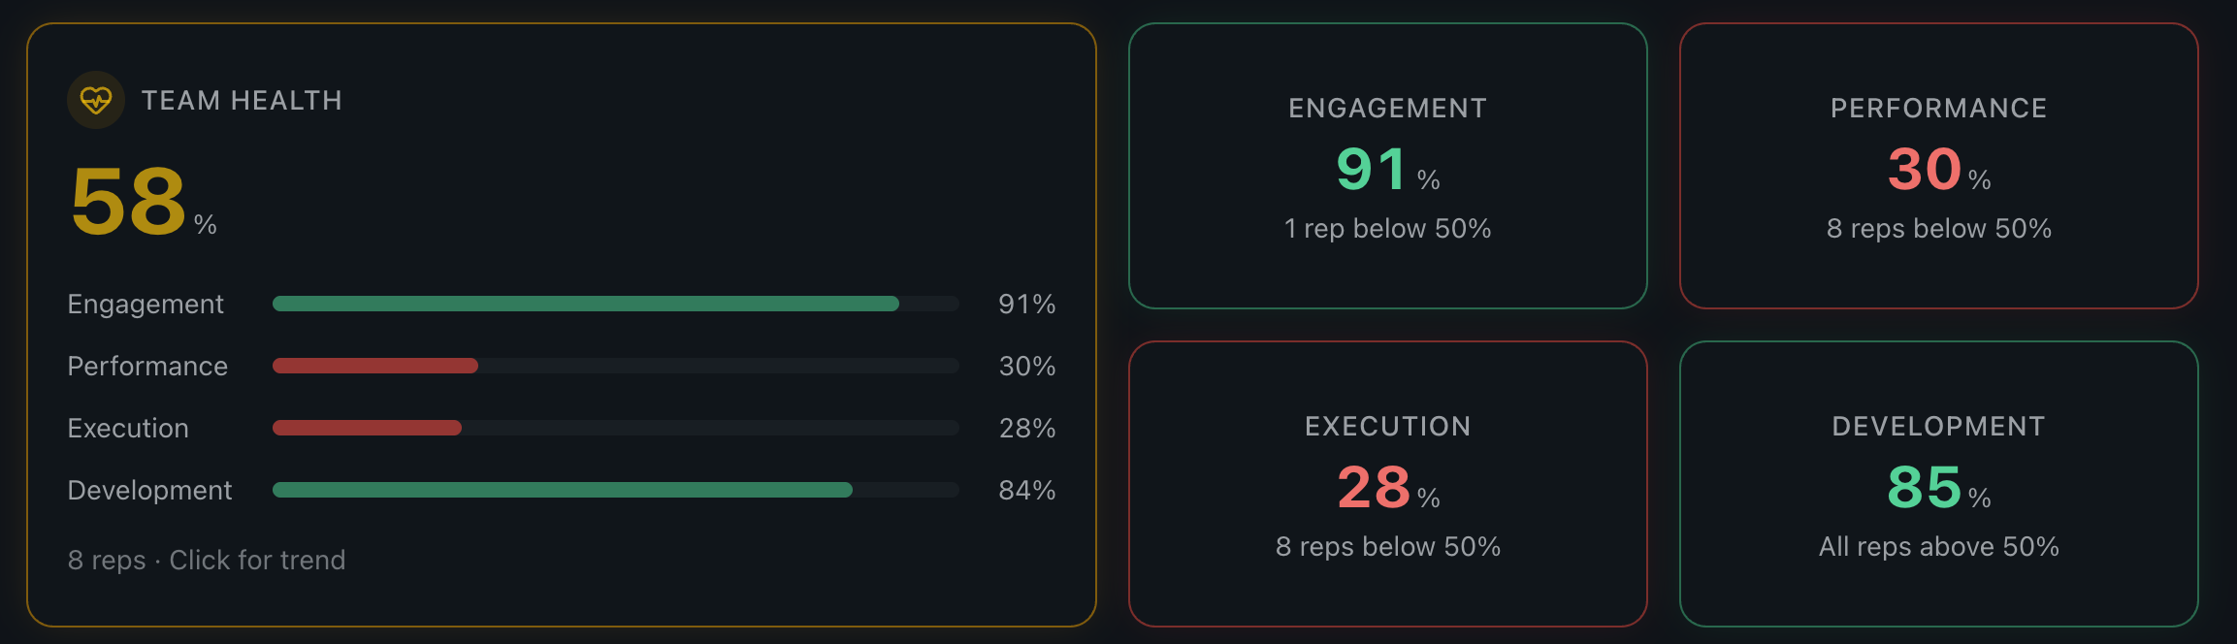2237x644 pixels.
Task: Click the Performance row label
Action: click(x=146, y=366)
